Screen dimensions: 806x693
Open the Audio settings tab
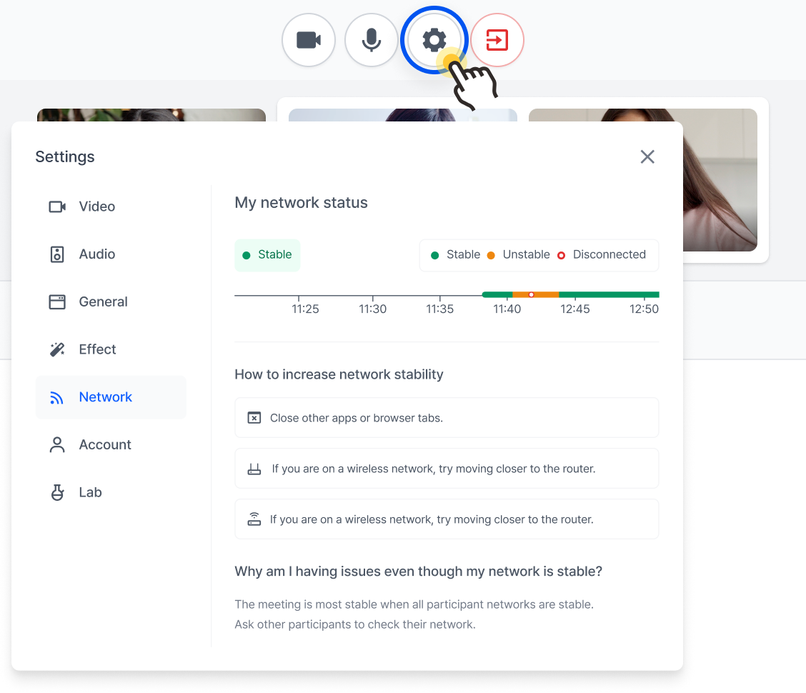coord(111,254)
